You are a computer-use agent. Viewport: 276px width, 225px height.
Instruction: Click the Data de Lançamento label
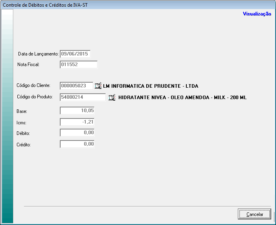pyautogui.click(x=38, y=53)
